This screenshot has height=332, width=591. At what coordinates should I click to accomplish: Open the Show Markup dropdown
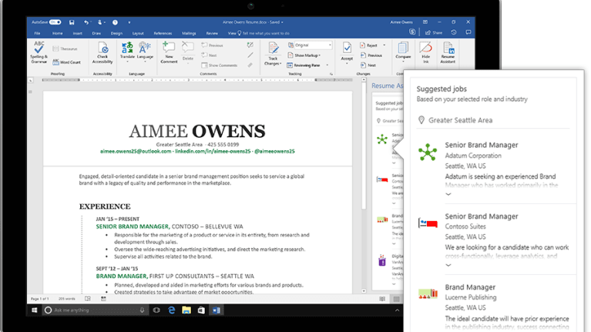tap(304, 55)
